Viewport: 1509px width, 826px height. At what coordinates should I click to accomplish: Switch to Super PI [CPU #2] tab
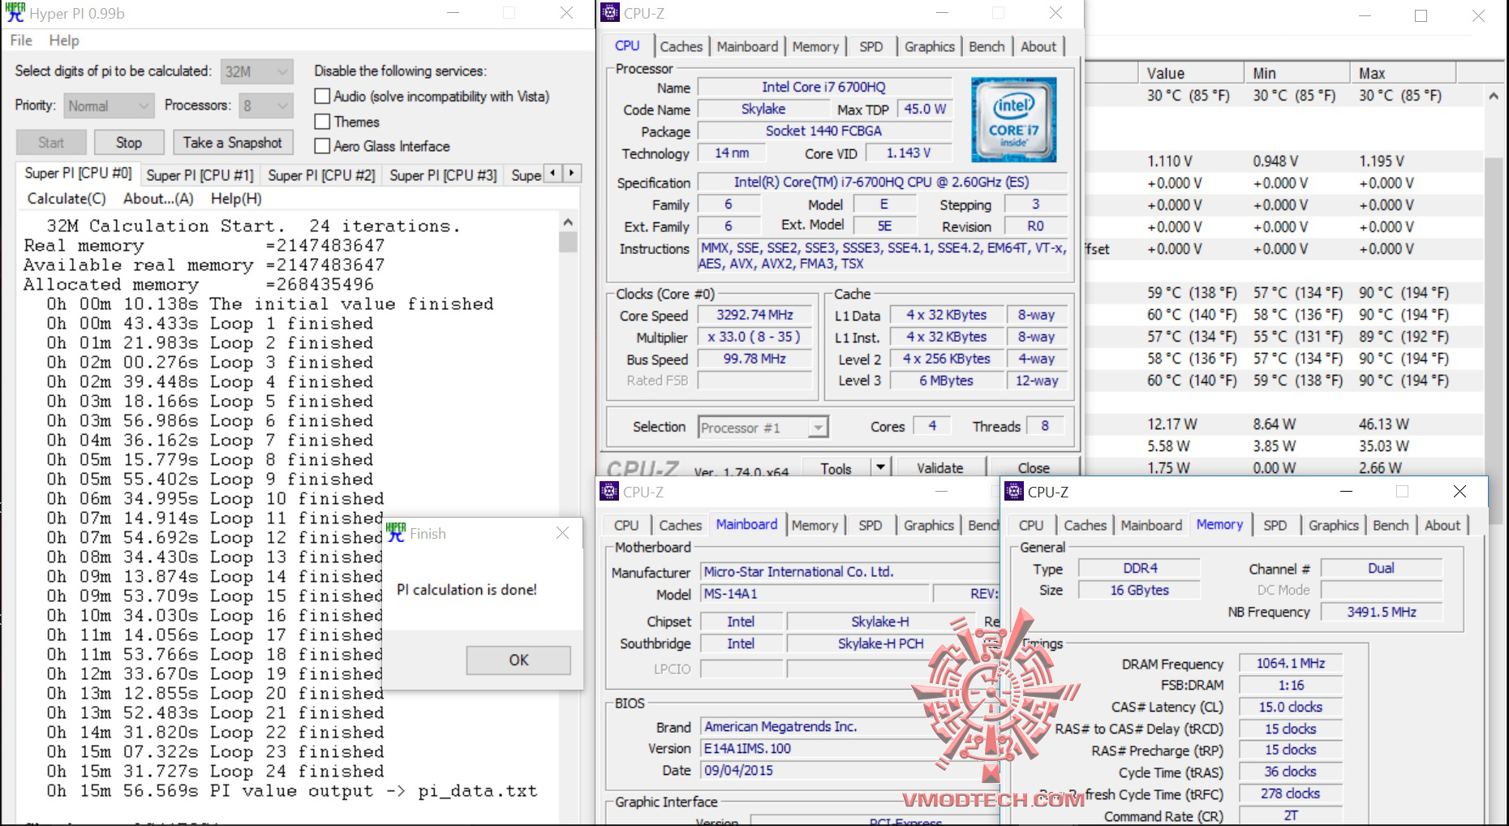[x=321, y=175]
